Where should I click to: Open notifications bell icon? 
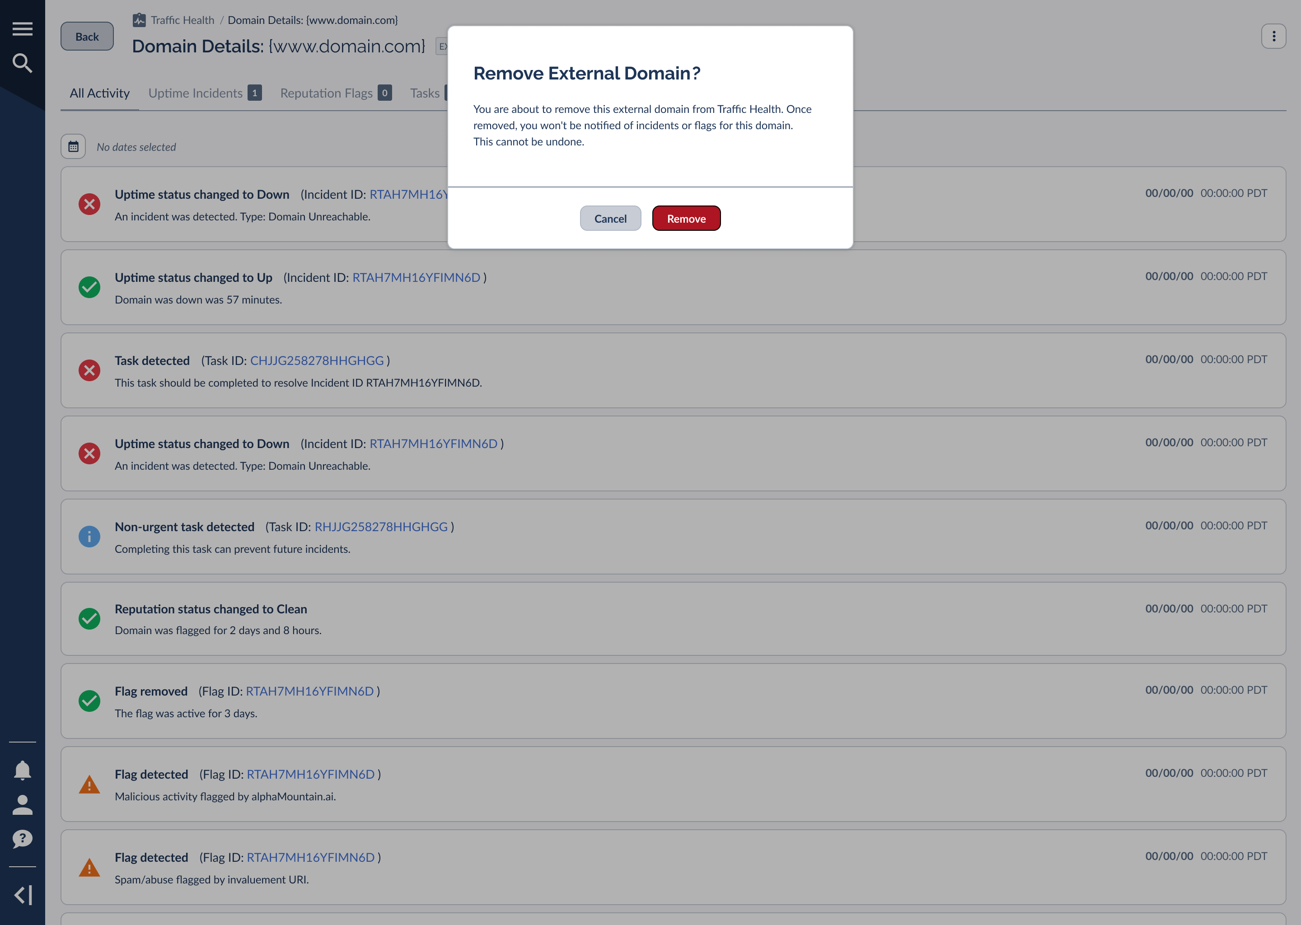22,770
